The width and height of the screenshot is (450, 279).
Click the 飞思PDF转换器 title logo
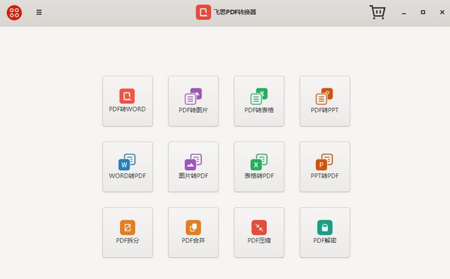203,12
